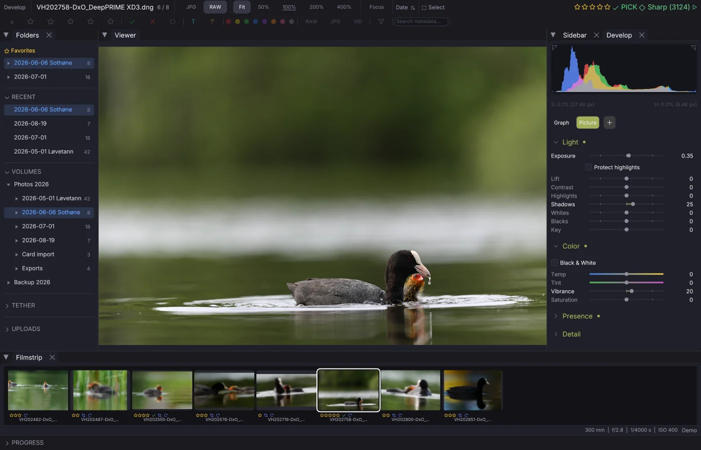Click the plus button next to Picture
The image size is (701, 450).
609,122
